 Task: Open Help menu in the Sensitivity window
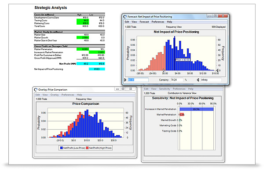pyautogui.click(x=191, y=89)
